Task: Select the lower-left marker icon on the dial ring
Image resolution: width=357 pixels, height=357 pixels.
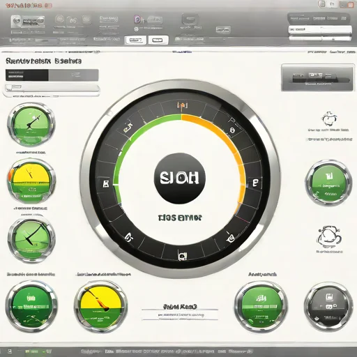Action: click(128, 237)
